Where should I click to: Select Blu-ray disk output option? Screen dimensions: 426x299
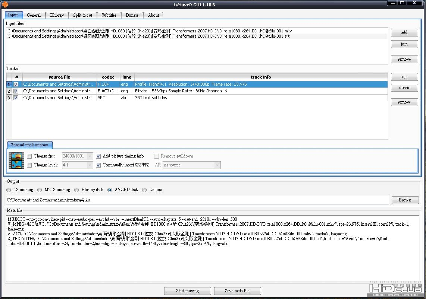[x=76, y=190]
